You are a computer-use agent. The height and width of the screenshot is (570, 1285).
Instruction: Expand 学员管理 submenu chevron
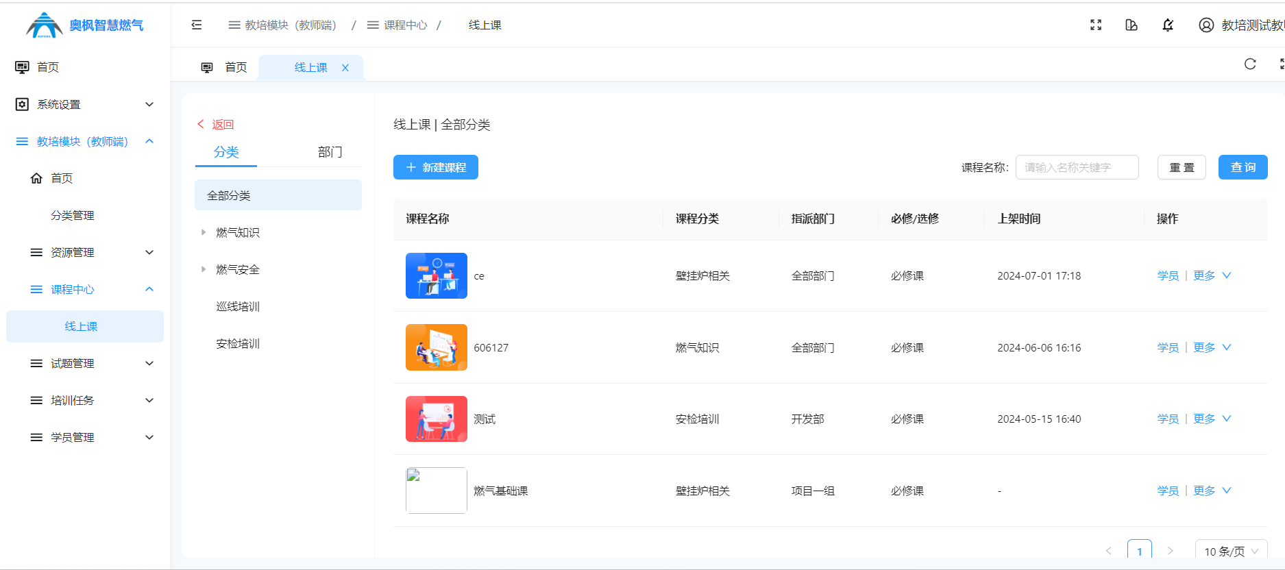pyautogui.click(x=149, y=437)
